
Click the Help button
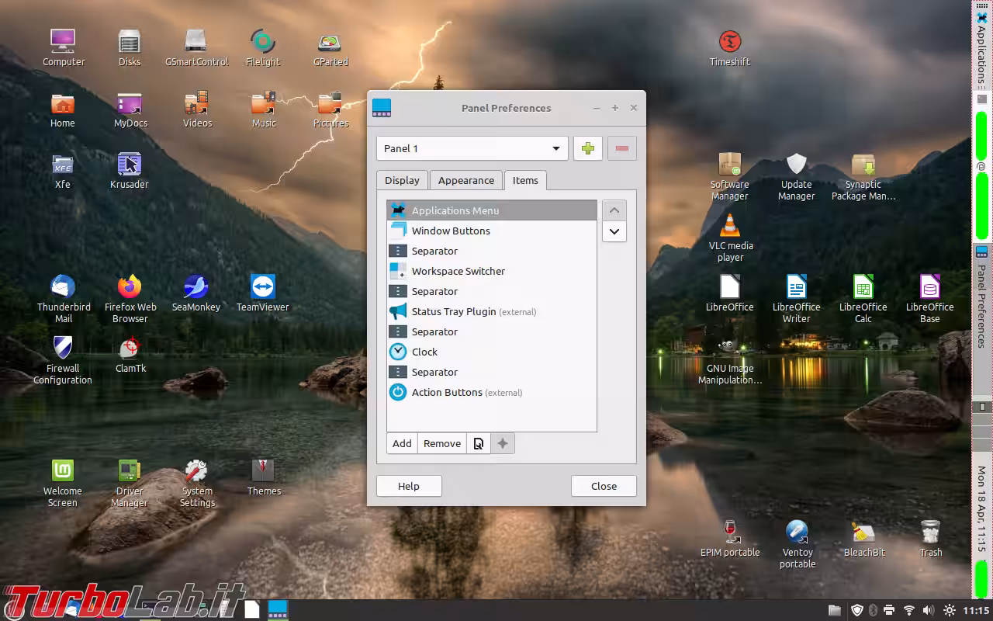[409, 485]
